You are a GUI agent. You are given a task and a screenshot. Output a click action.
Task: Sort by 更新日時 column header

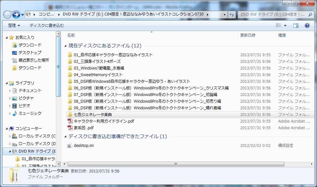(x=248, y=35)
